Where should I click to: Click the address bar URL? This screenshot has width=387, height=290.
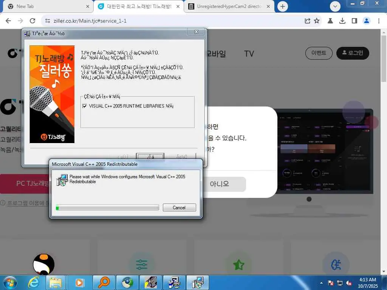(x=90, y=21)
